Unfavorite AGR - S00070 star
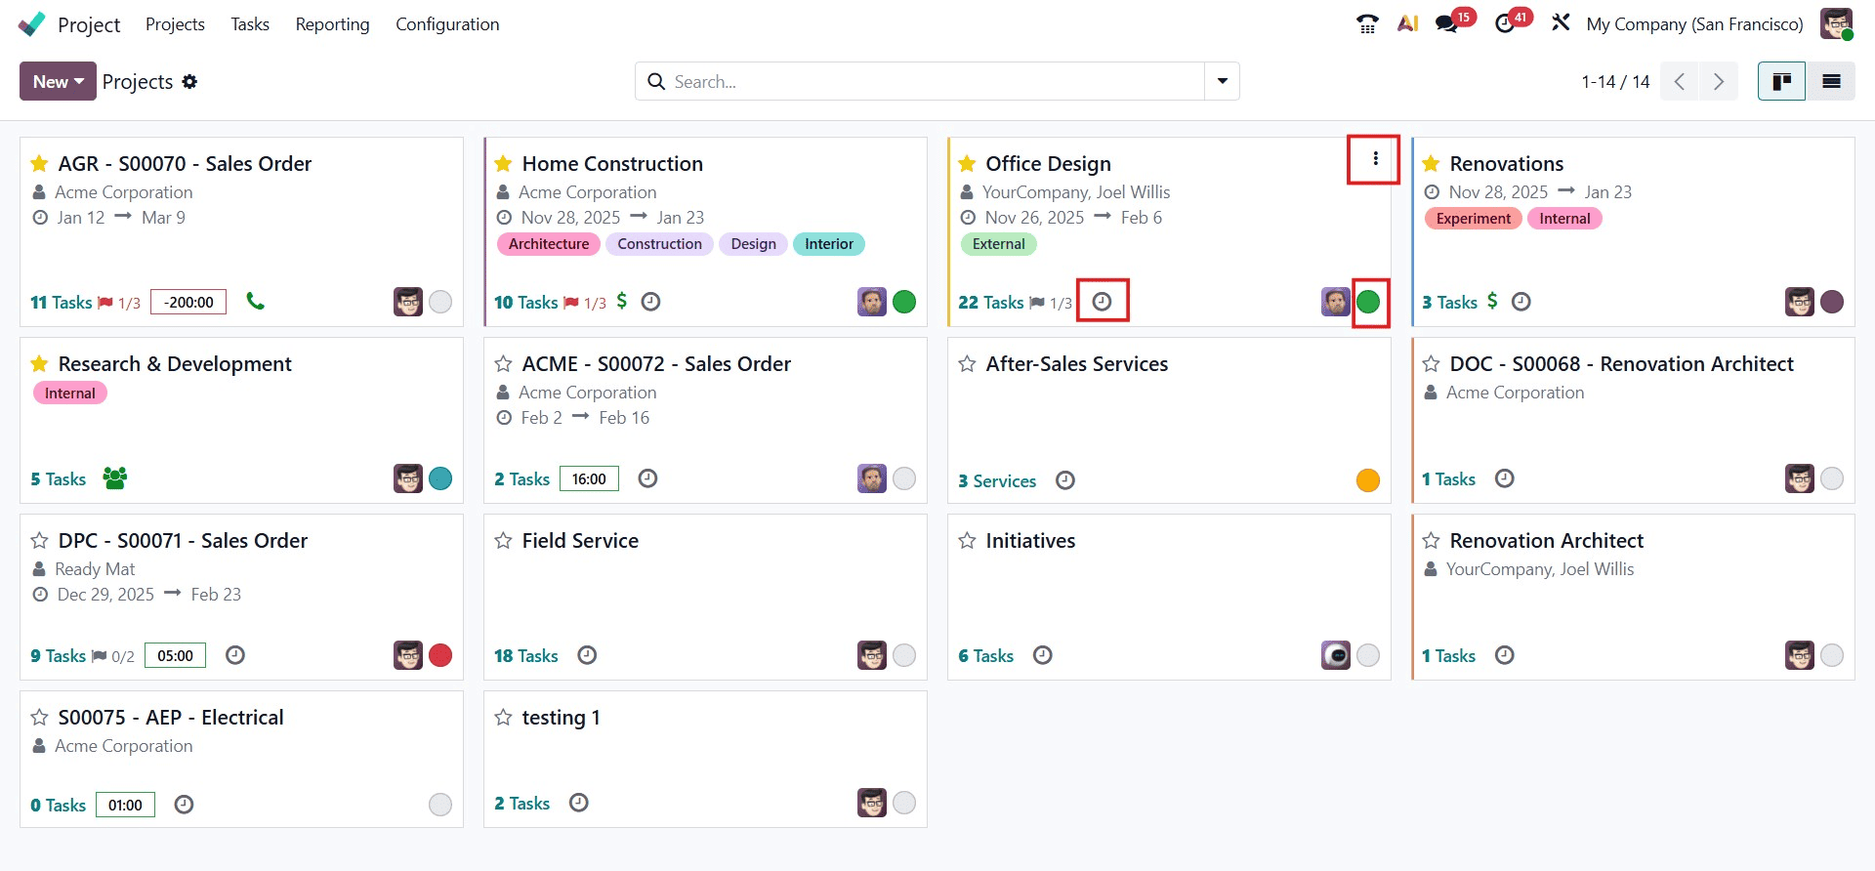 (x=39, y=163)
